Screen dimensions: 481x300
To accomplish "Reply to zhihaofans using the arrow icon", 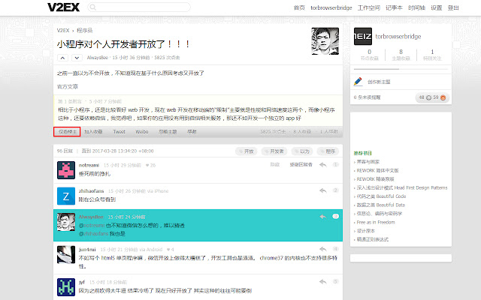I will 322,190.
